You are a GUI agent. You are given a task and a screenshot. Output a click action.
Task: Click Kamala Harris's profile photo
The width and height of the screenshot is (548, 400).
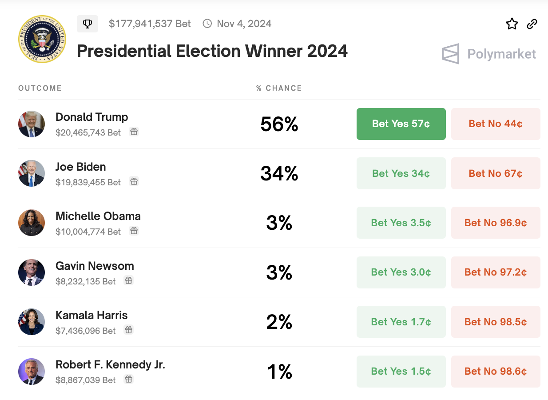[32, 322]
